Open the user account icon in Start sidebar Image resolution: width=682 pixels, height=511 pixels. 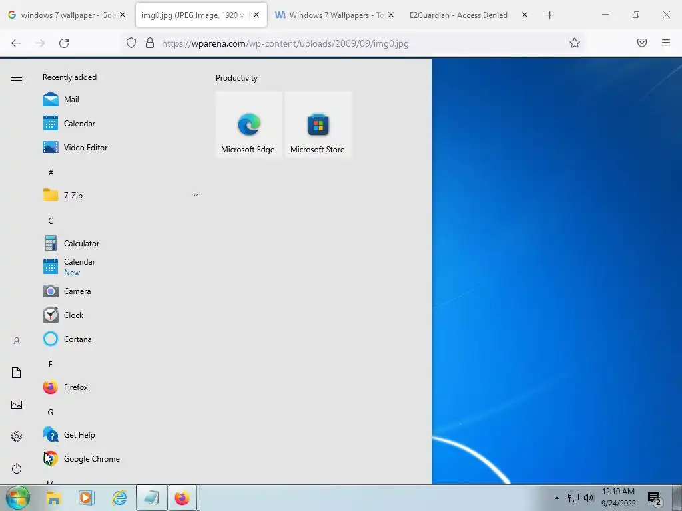pos(17,341)
